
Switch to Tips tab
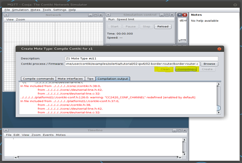[90, 79]
